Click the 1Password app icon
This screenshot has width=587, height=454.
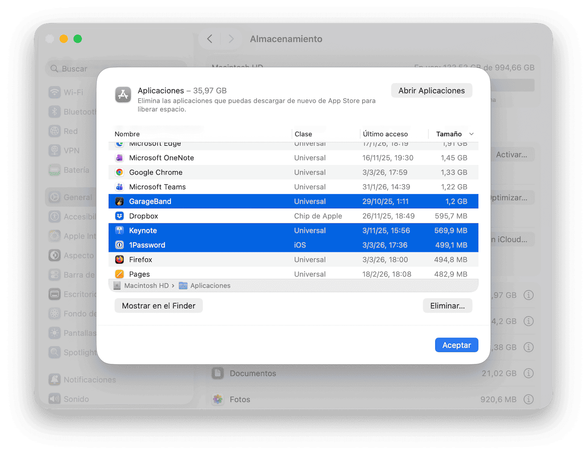(x=119, y=245)
